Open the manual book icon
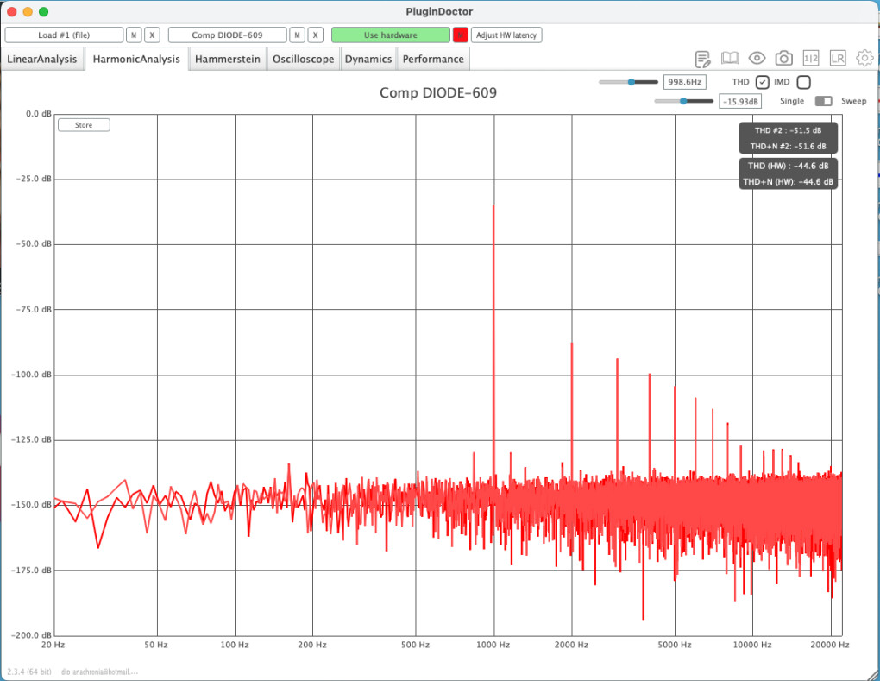This screenshot has width=880, height=681. pyautogui.click(x=730, y=59)
